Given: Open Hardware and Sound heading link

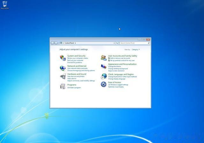Looking at the screenshot, I should [x=77, y=74].
